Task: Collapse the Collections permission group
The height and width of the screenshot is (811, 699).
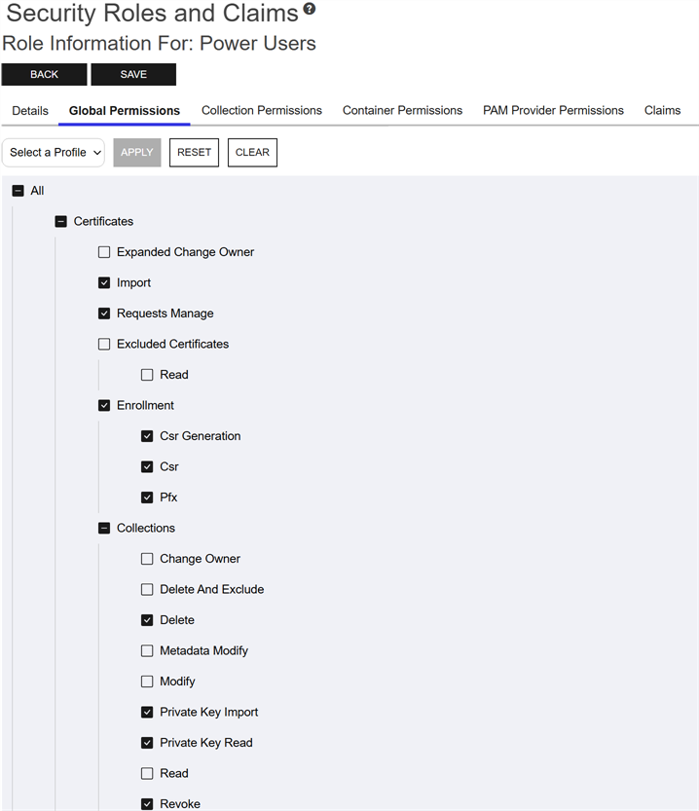Action: (104, 529)
